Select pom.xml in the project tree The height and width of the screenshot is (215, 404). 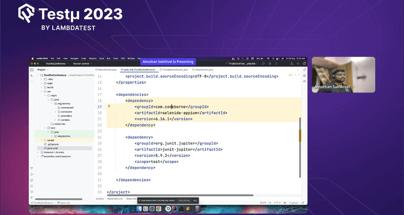click(64, 148)
